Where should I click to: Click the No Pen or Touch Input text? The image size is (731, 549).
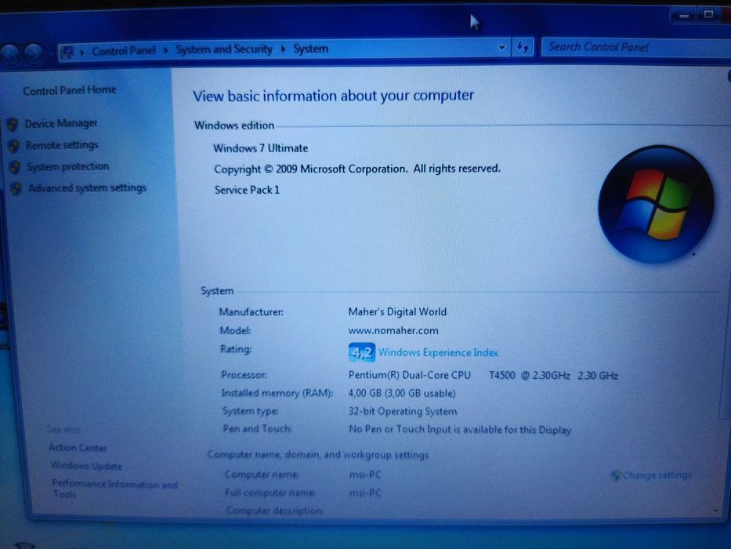[460, 430]
